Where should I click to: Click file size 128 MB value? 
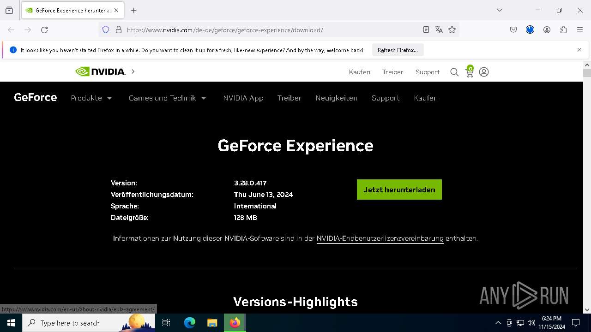(246, 218)
